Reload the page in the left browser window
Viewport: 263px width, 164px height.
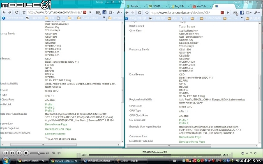[16, 12]
